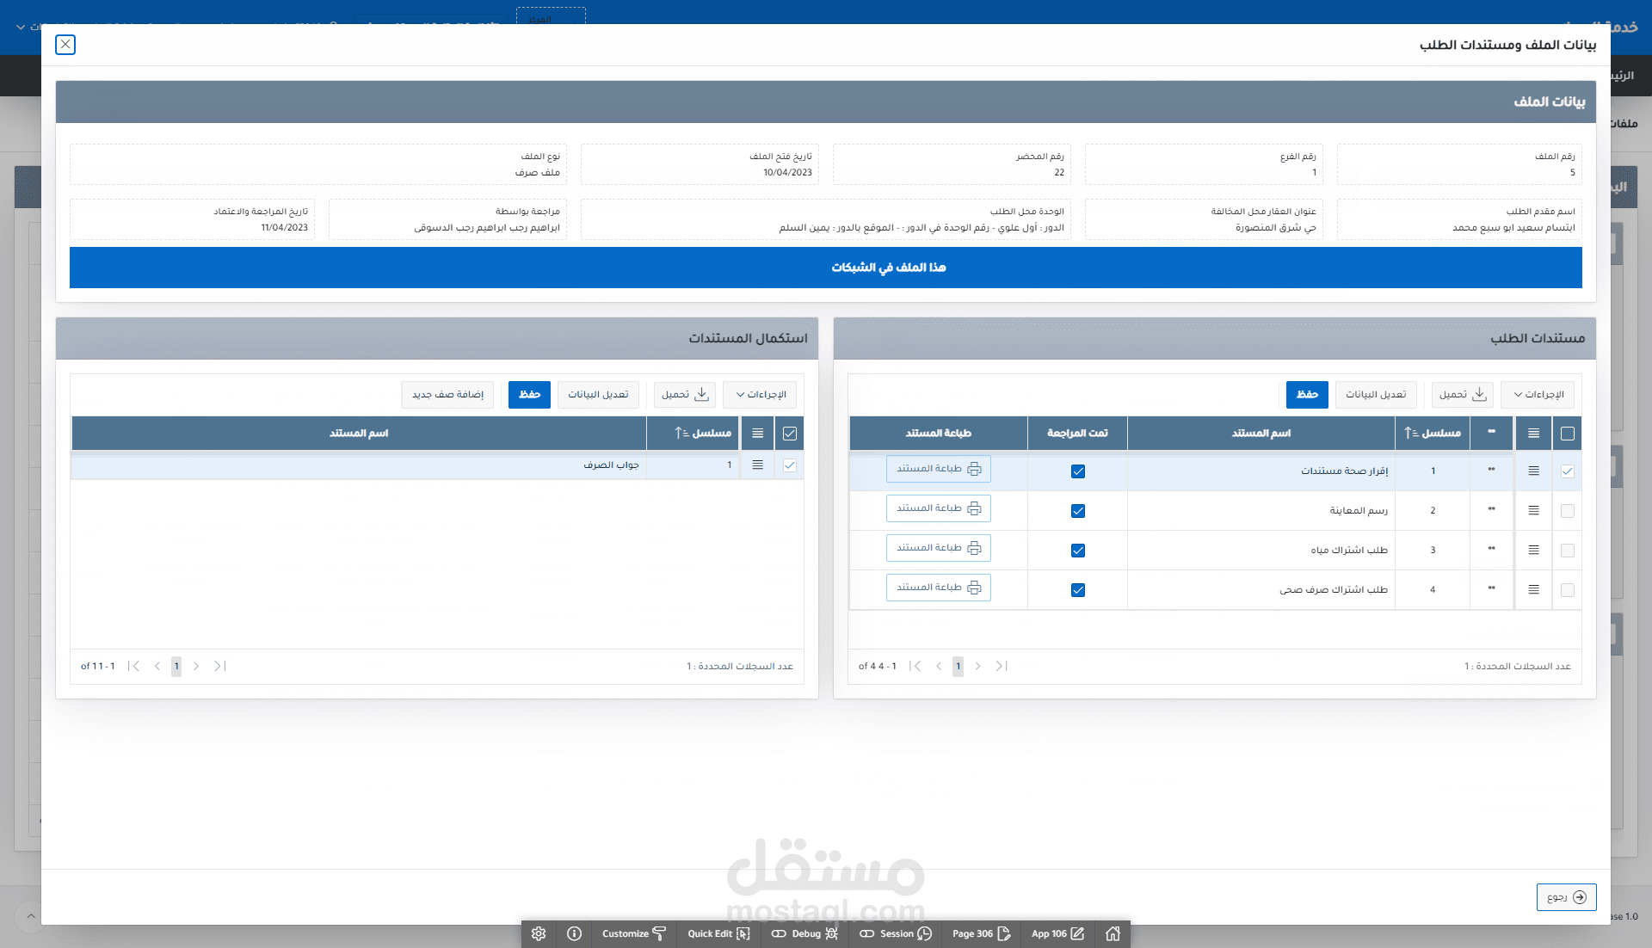Click إضافة صف جديد button
Image resolution: width=1652 pixels, height=948 pixels.
pyautogui.click(x=447, y=395)
